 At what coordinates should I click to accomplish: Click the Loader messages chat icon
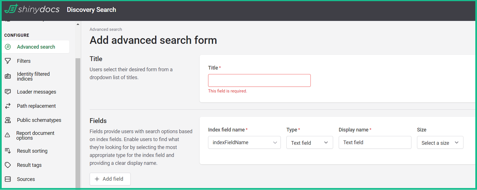tap(8, 92)
